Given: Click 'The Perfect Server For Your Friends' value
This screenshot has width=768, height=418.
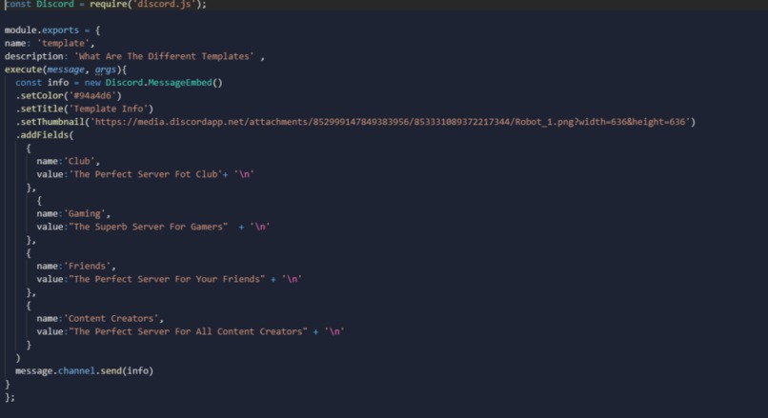Looking at the screenshot, I should pos(167,279).
